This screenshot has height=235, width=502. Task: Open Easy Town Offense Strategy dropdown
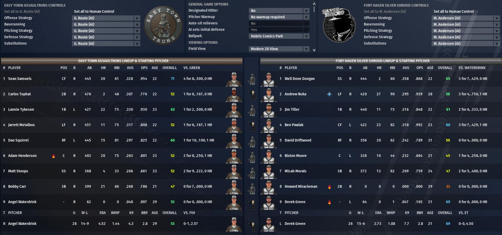(x=106, y=18)
